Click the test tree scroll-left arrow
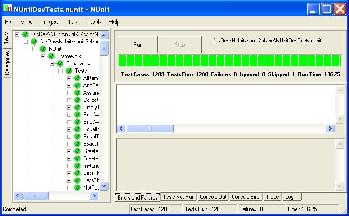This screenshot has width=349, height=216. [18, 196]
